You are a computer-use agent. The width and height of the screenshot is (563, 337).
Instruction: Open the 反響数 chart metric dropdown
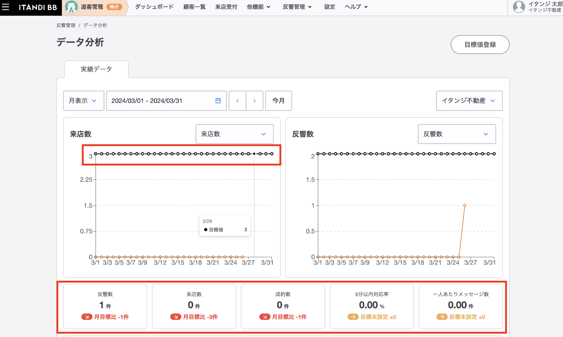click(x=457, y=134)
